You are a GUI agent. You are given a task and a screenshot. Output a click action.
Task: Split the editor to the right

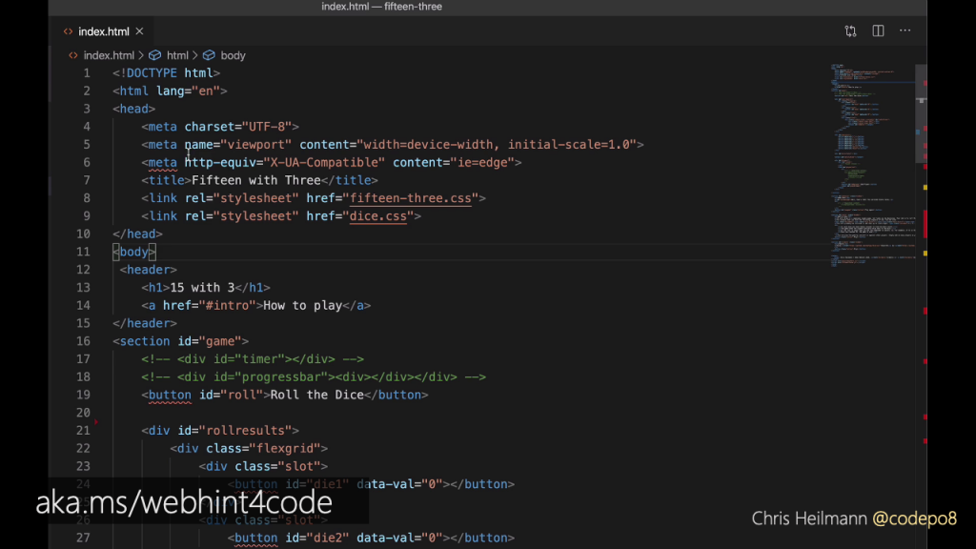[878, 31]
